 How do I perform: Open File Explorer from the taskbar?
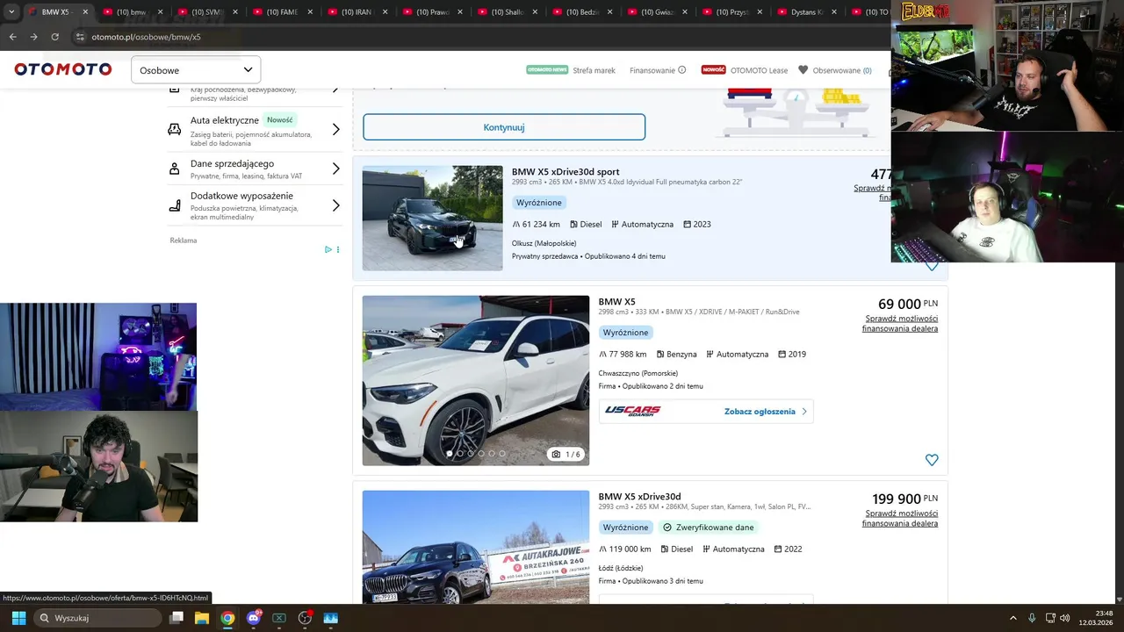coord(201,618)
